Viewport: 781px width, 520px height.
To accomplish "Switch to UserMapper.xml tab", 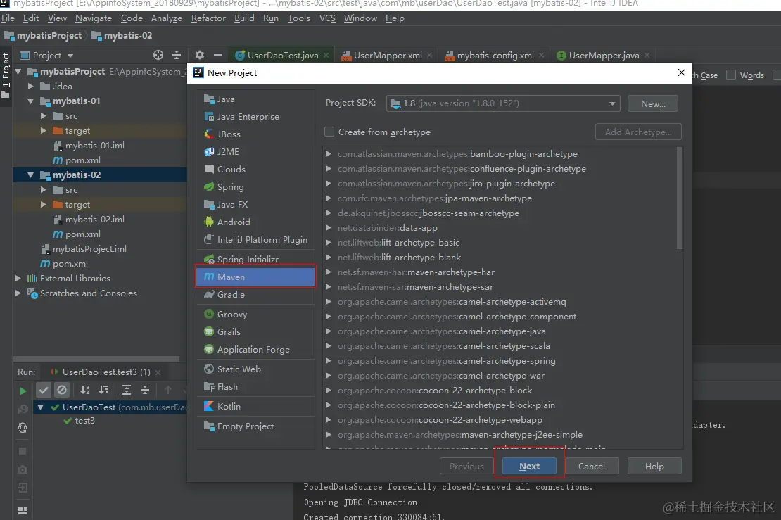I will click(388, 56).
